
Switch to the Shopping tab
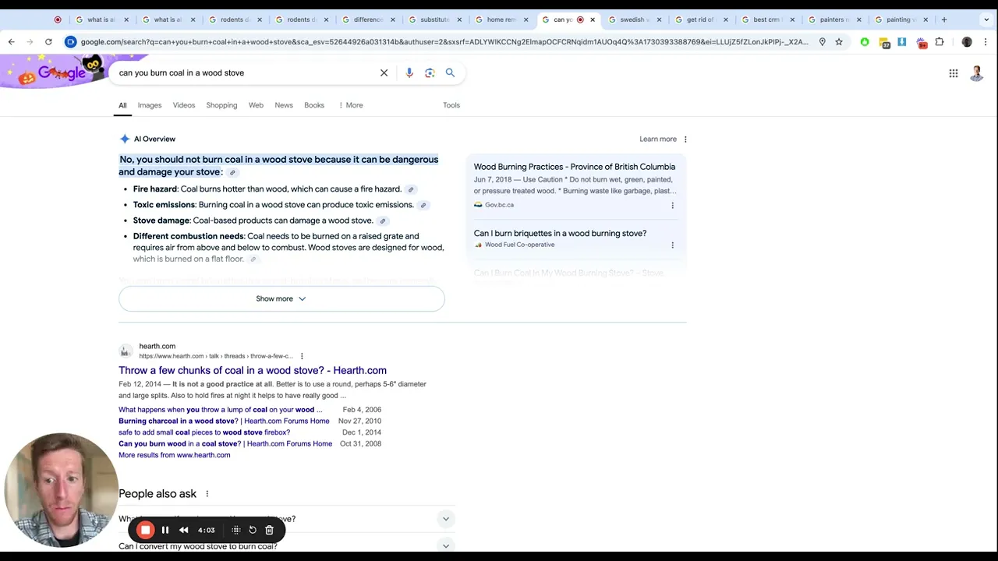(221, 105)
